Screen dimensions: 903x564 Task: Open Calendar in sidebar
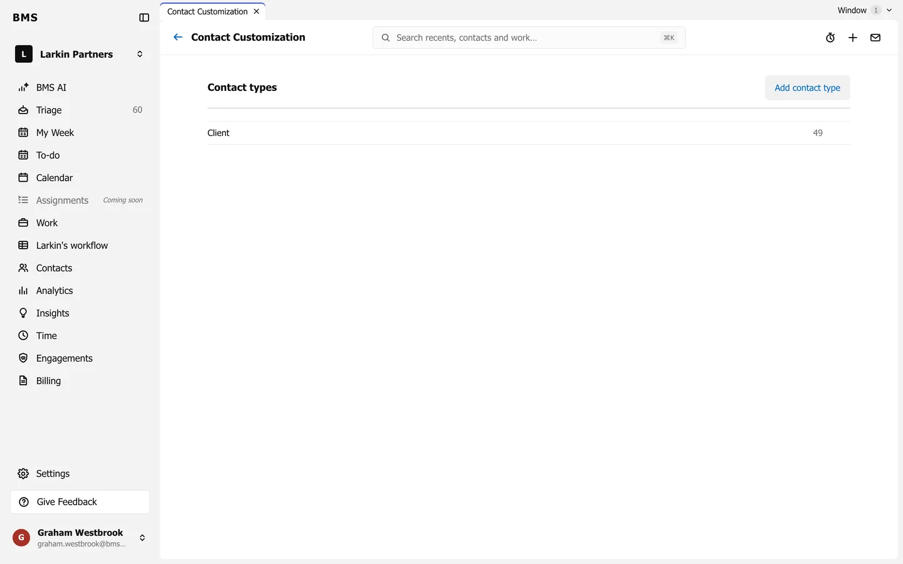(x=80, y=178)
